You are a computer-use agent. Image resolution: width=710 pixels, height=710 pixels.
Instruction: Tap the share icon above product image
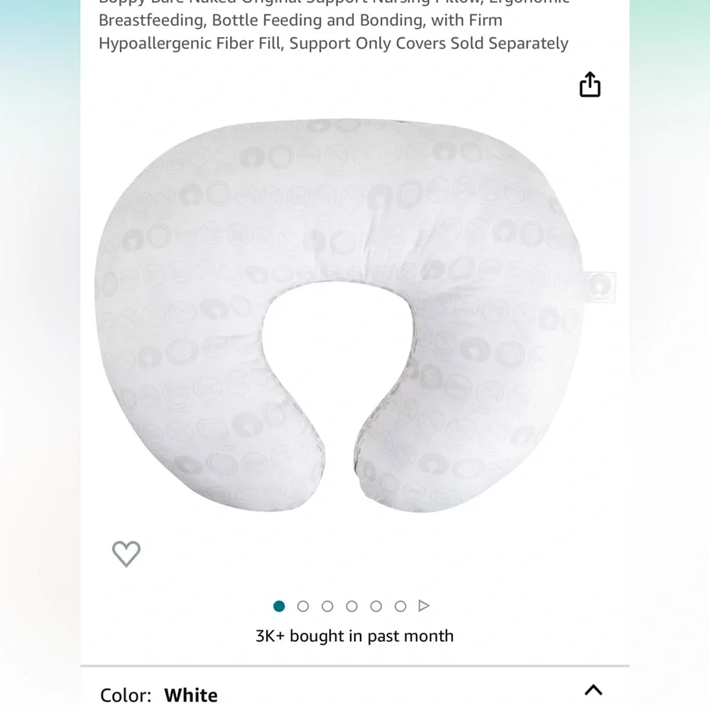(589, 84)
